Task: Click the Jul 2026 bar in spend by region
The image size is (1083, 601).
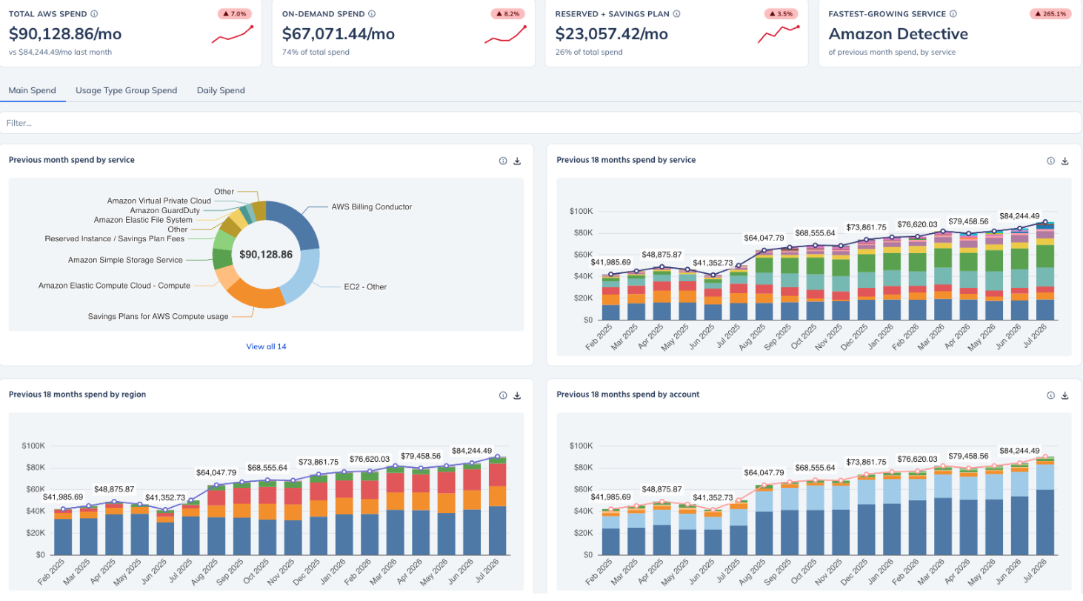Action: coord(498,506)
